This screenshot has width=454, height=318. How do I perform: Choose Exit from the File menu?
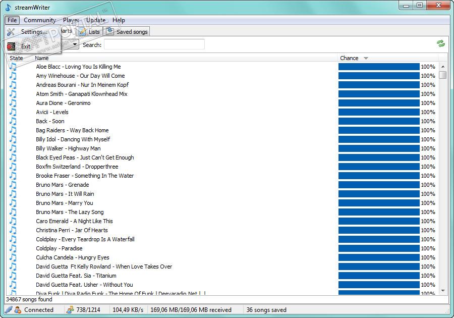pyautogui.click(x=33, y=46)
